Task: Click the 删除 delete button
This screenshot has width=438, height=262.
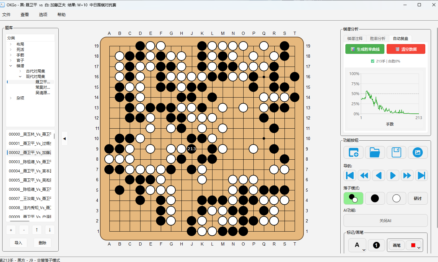Action: [x=42, y=243]
